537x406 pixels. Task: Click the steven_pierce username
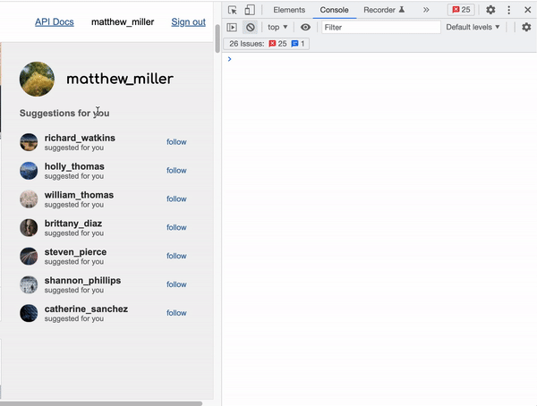75,252
